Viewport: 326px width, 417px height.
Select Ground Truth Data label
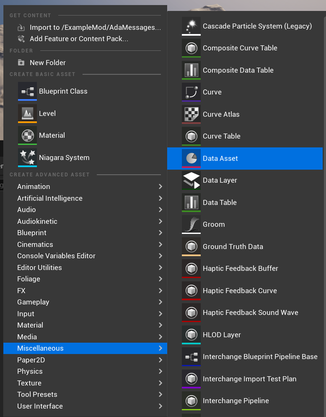tap(233, 247)
